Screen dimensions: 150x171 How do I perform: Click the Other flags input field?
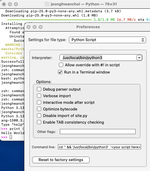point(98,132)
